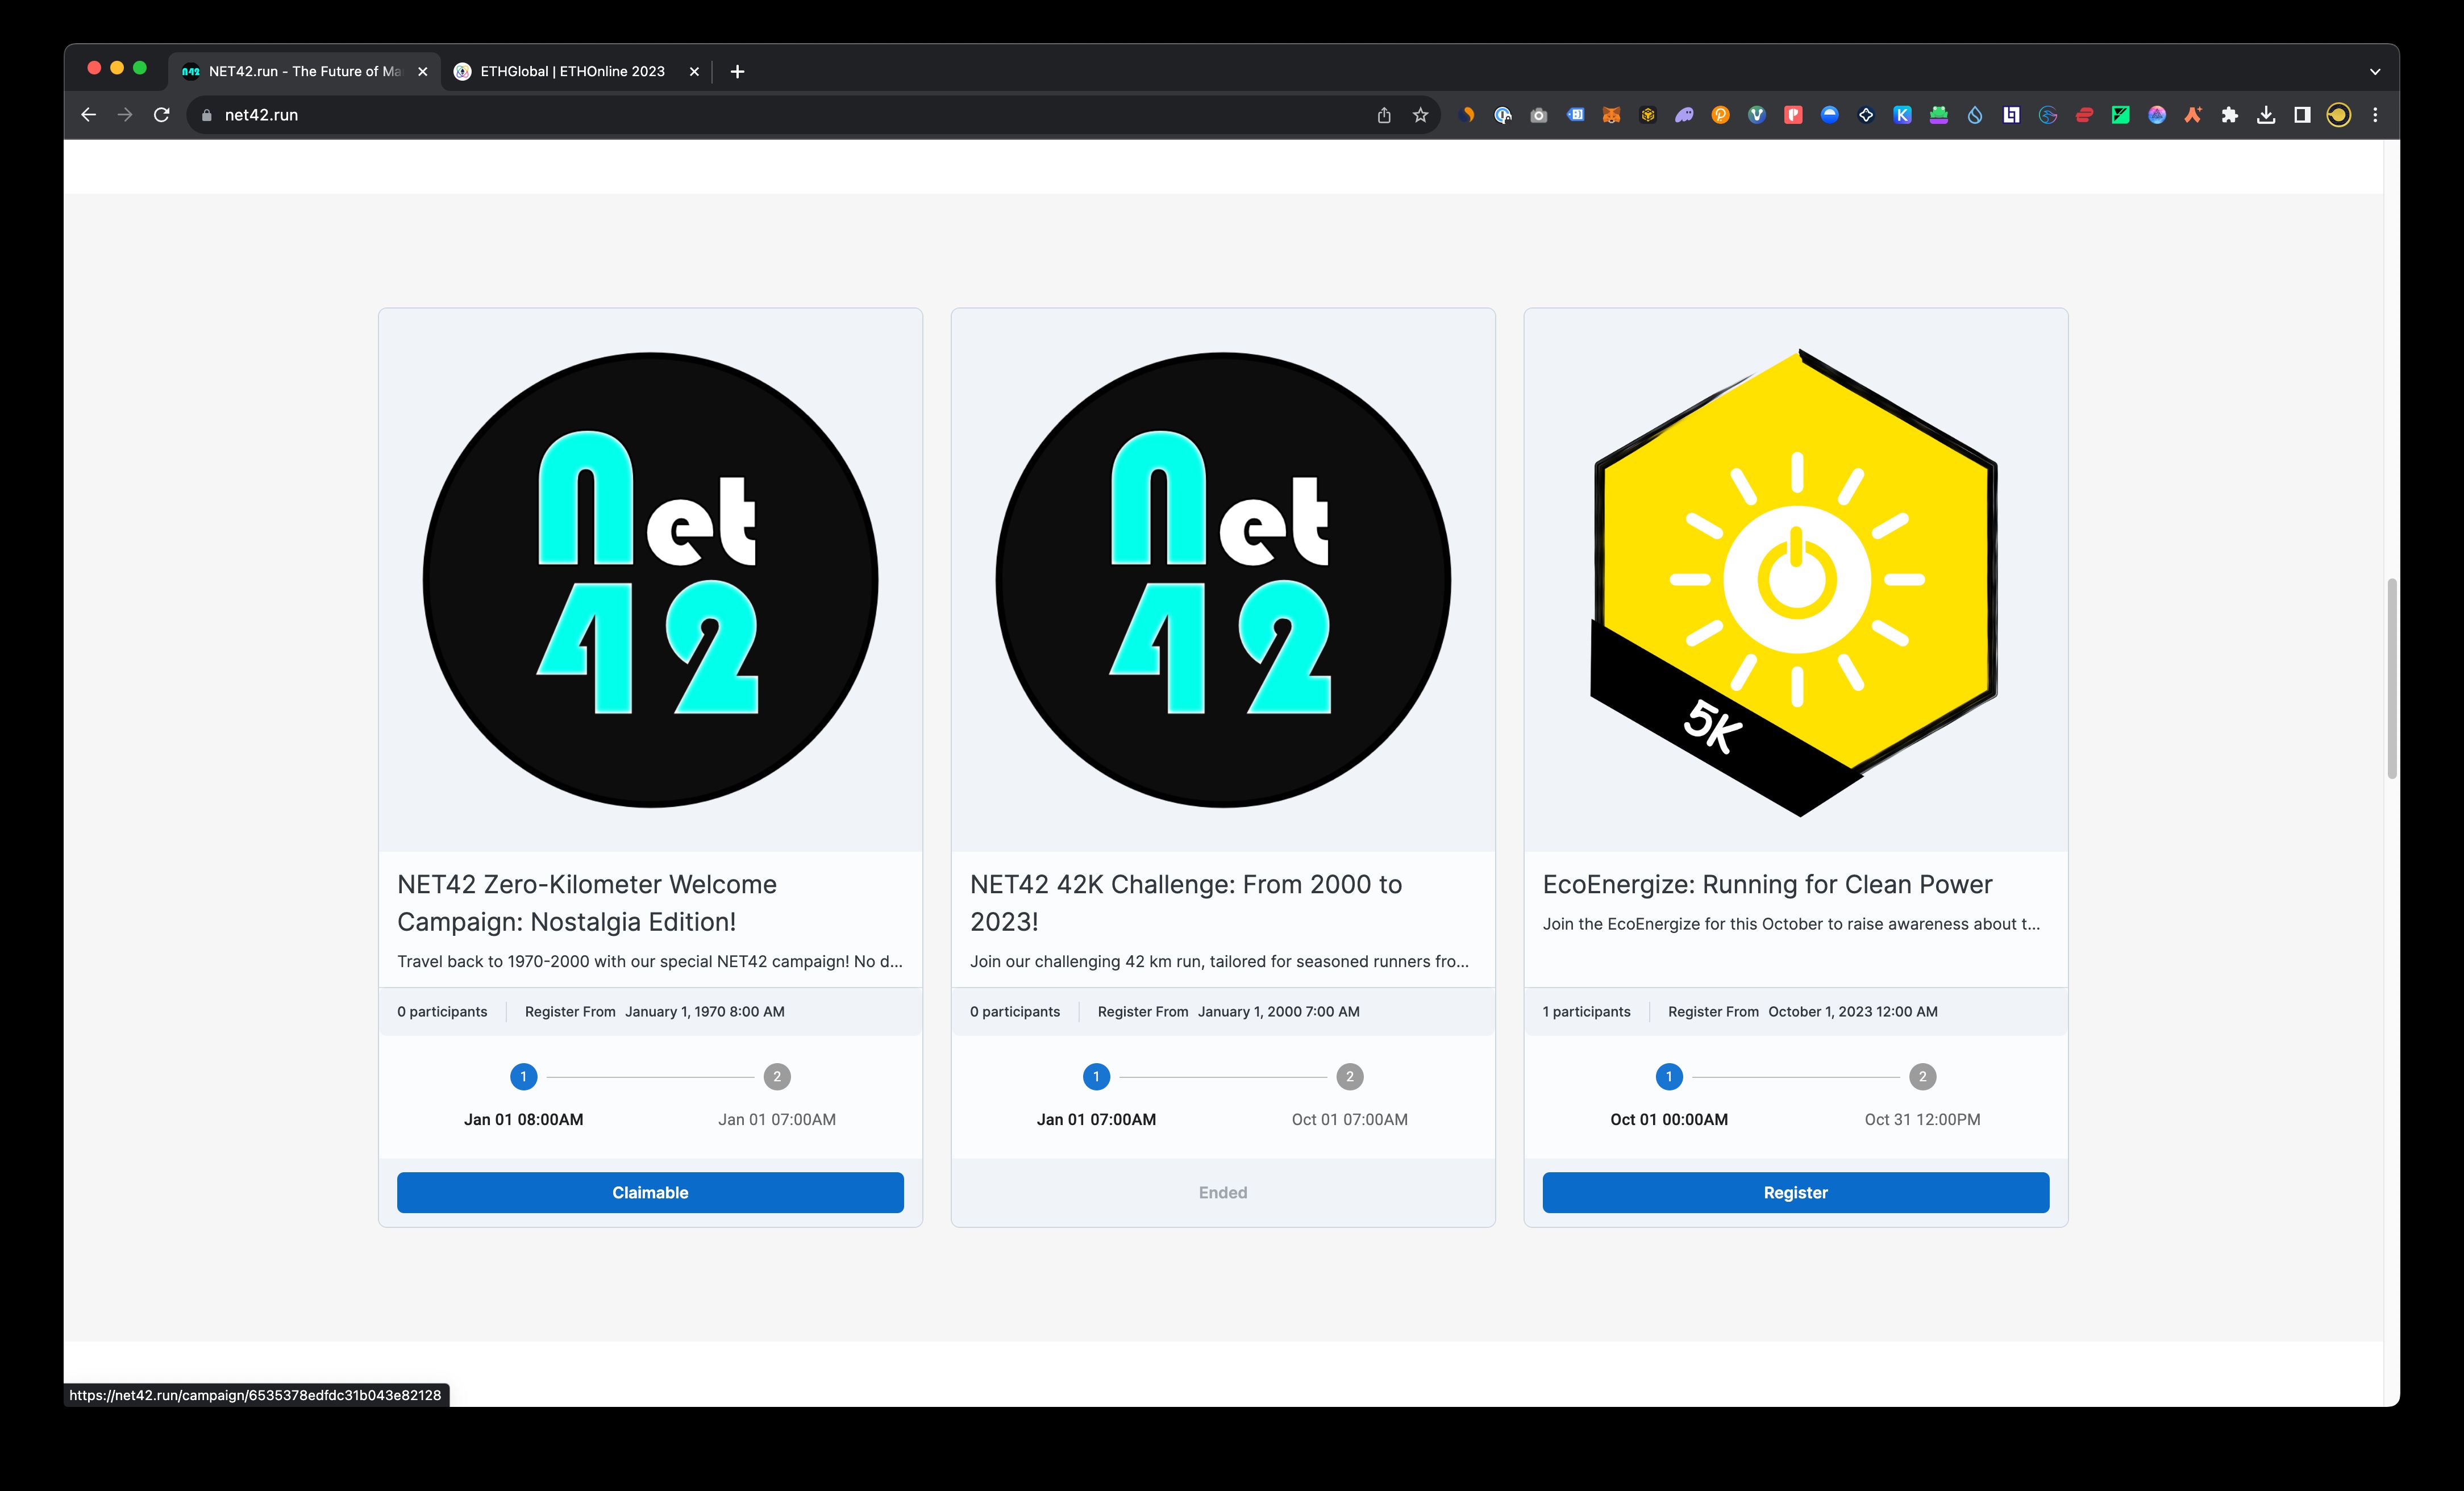Click the "Oct 31 12:00PM" end date
This screenshot has width=2464, height=1491.
pos(1922,1120)
